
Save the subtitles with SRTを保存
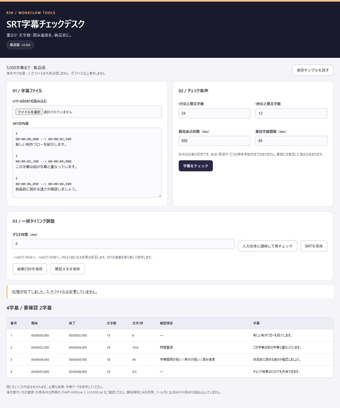pos(314,246)
